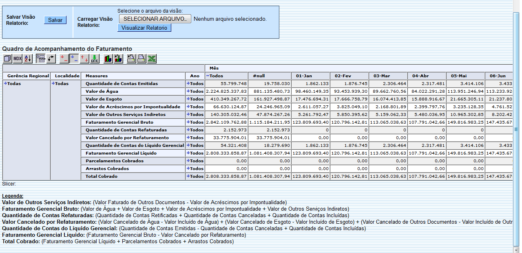The height and width of the screenshot is (253, 522).
Task: Toggle drill position mode (blue plus-minus)
Action: (73, 59)
